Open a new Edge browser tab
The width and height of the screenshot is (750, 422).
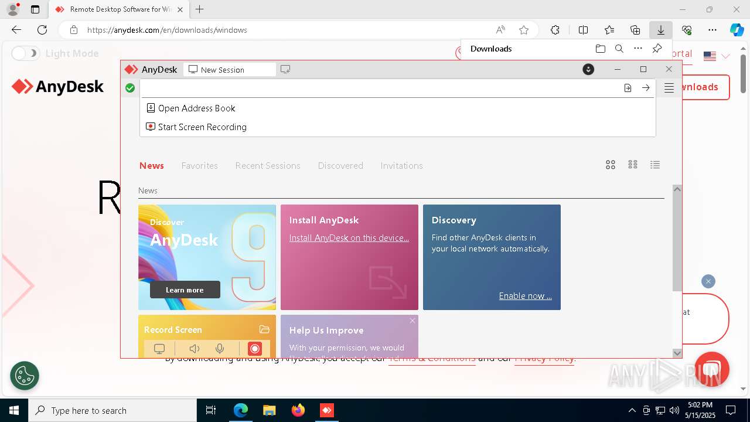200,9
